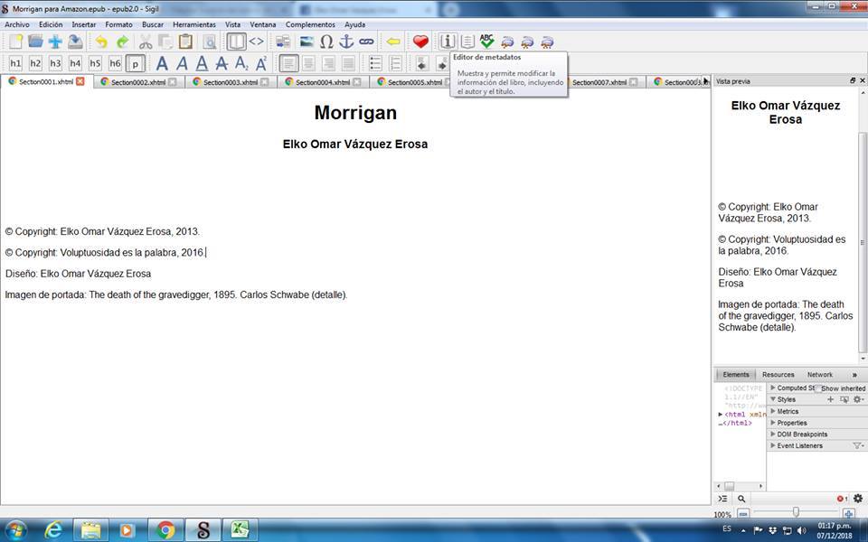Click the anchor insert ID icon
This screenshot has height=542, width=868.
pos(346,42)
